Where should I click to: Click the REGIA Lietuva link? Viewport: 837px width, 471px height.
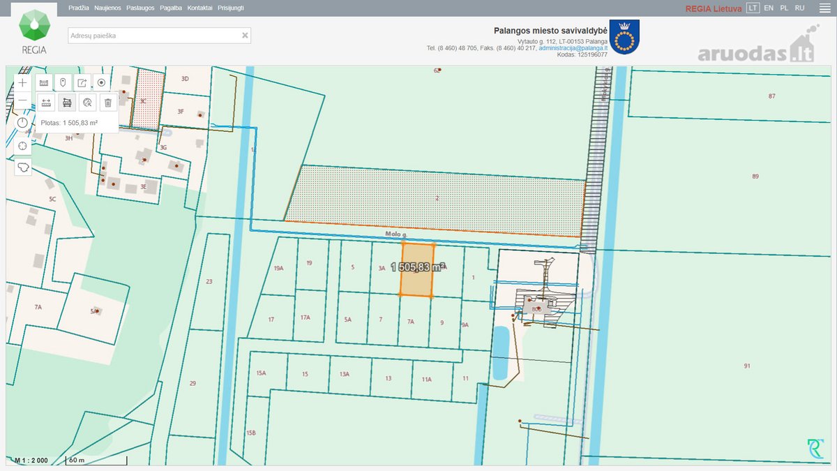point(714,8)
